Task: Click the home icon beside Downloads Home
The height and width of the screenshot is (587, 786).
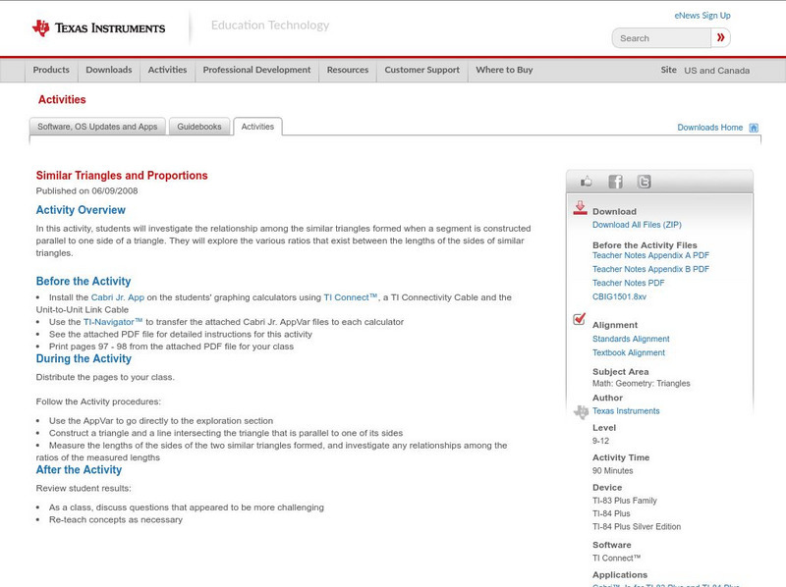Action: point(754,128)
